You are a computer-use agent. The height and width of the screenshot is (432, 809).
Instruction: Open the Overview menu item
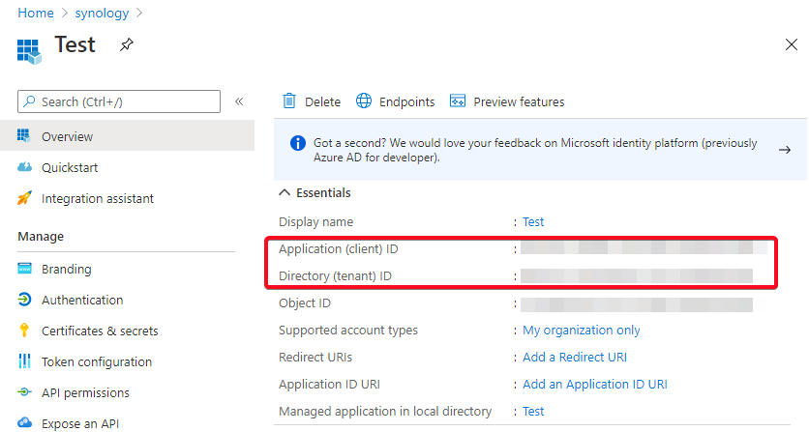point(127,136)
